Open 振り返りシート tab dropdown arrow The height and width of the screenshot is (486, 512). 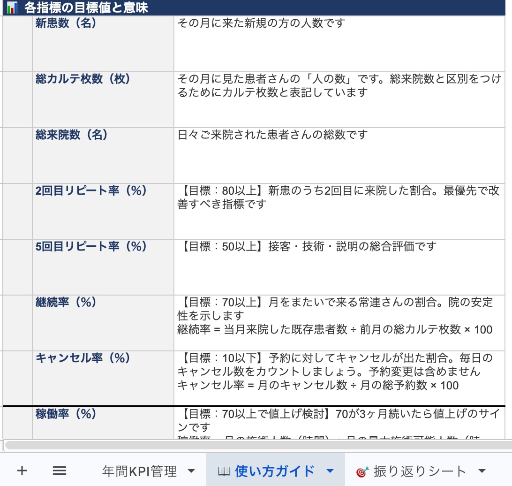tap(482, 471)
